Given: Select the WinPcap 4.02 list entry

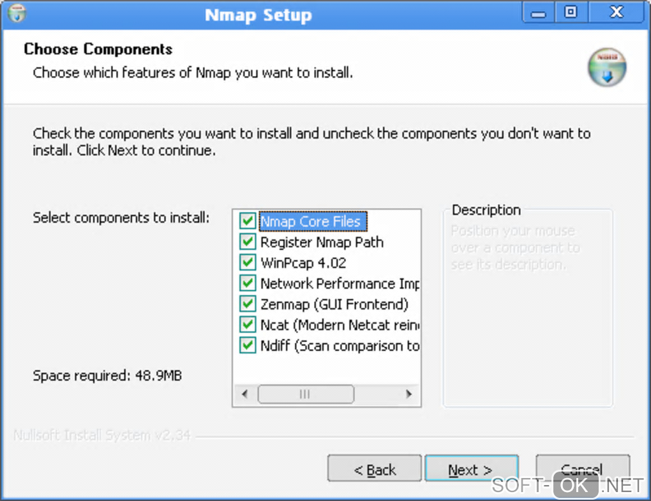Looking at the screenshot, I should tap(303, 263).
